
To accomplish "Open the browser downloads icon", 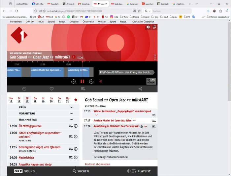I will (x=208, y=11).
